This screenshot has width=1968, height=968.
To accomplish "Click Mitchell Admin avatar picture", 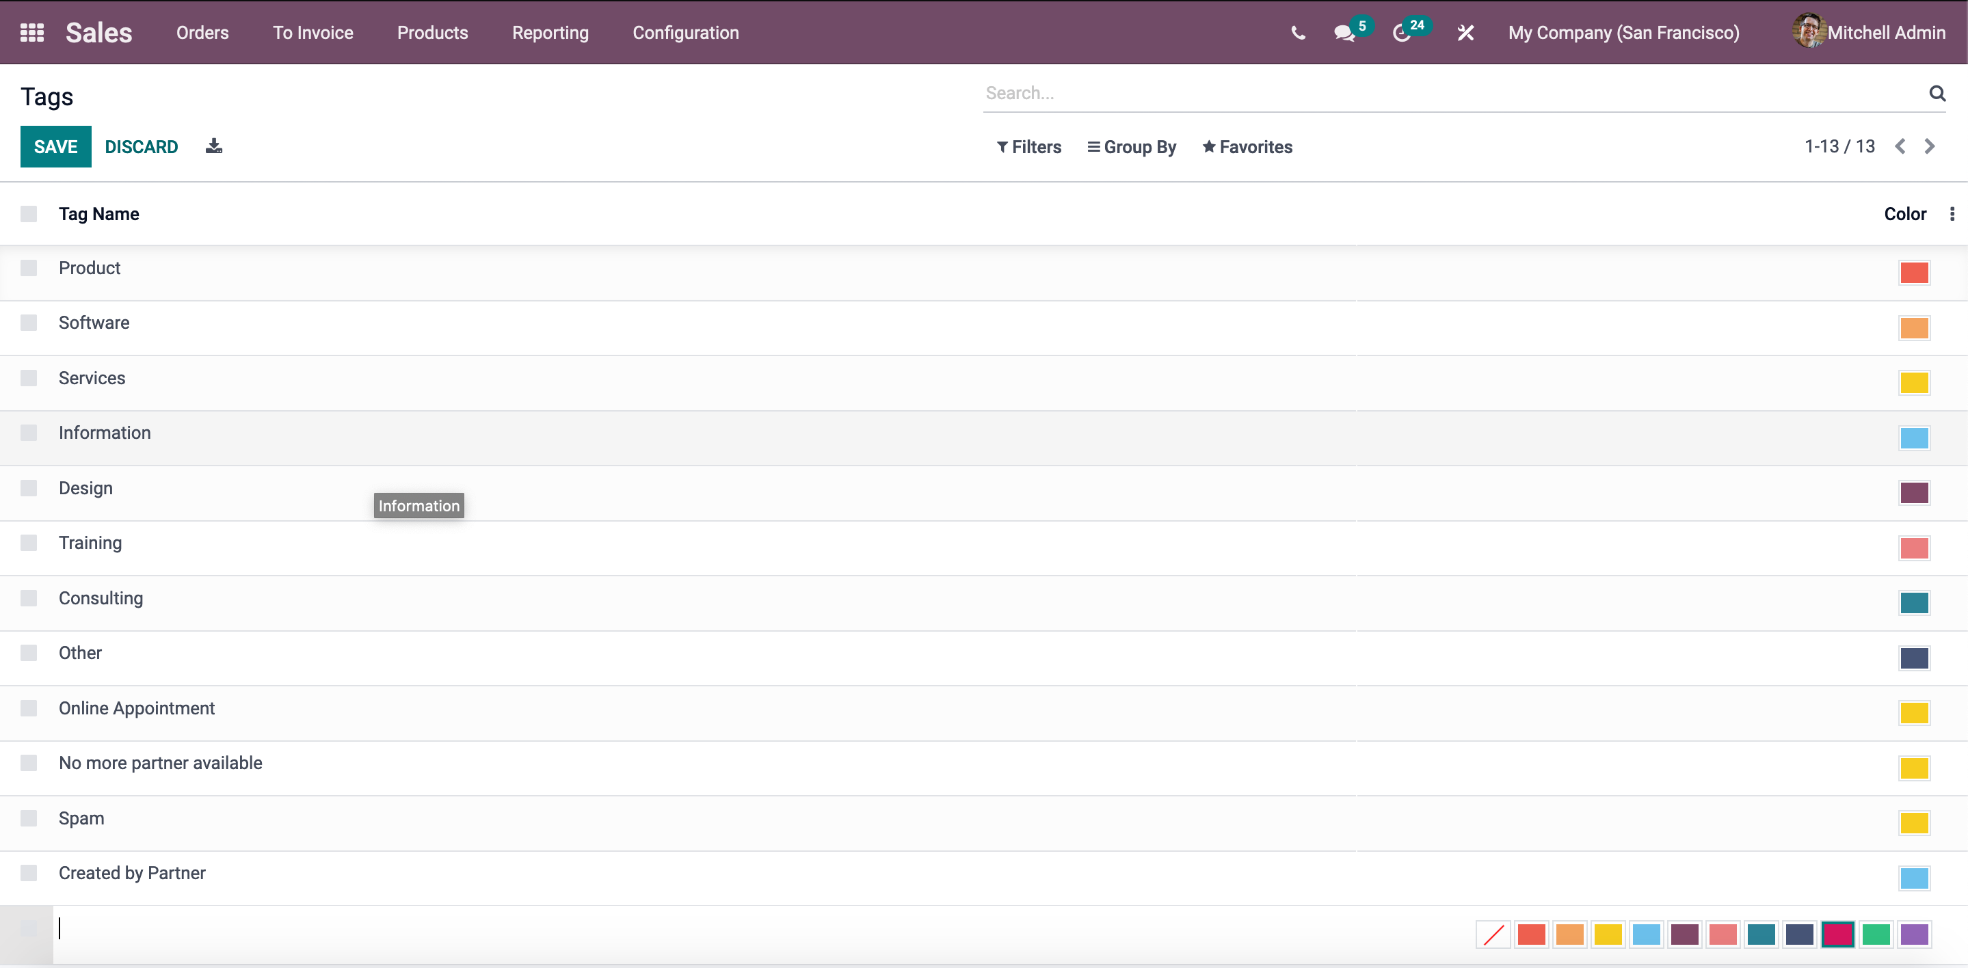I will (x=1808, y=31).
